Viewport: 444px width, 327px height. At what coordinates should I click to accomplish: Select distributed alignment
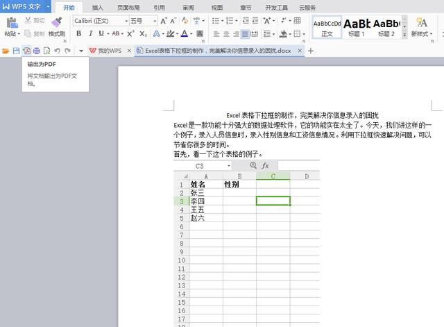255,34
